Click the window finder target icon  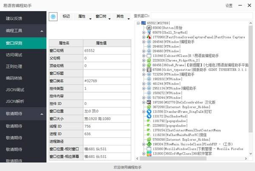point(53,17)
